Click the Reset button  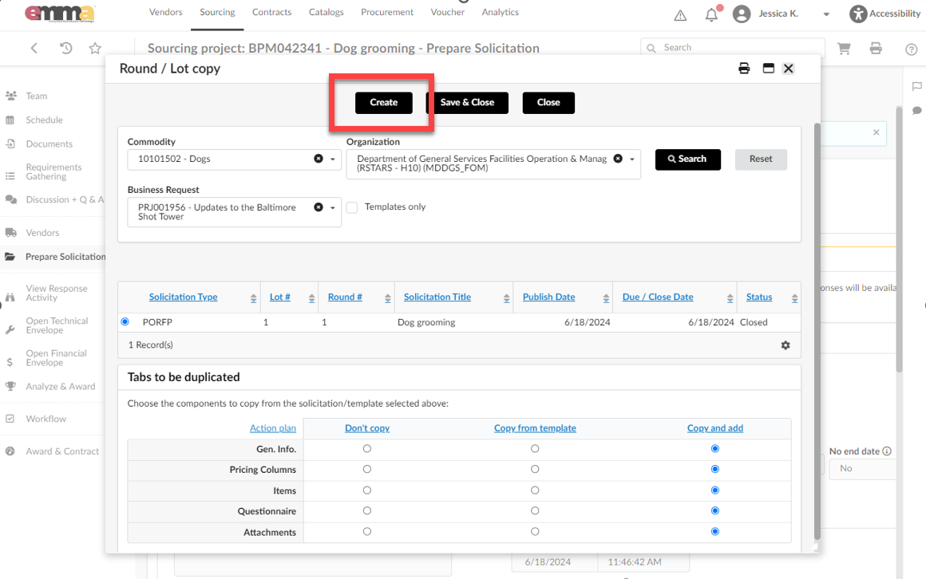coord(761,160)
